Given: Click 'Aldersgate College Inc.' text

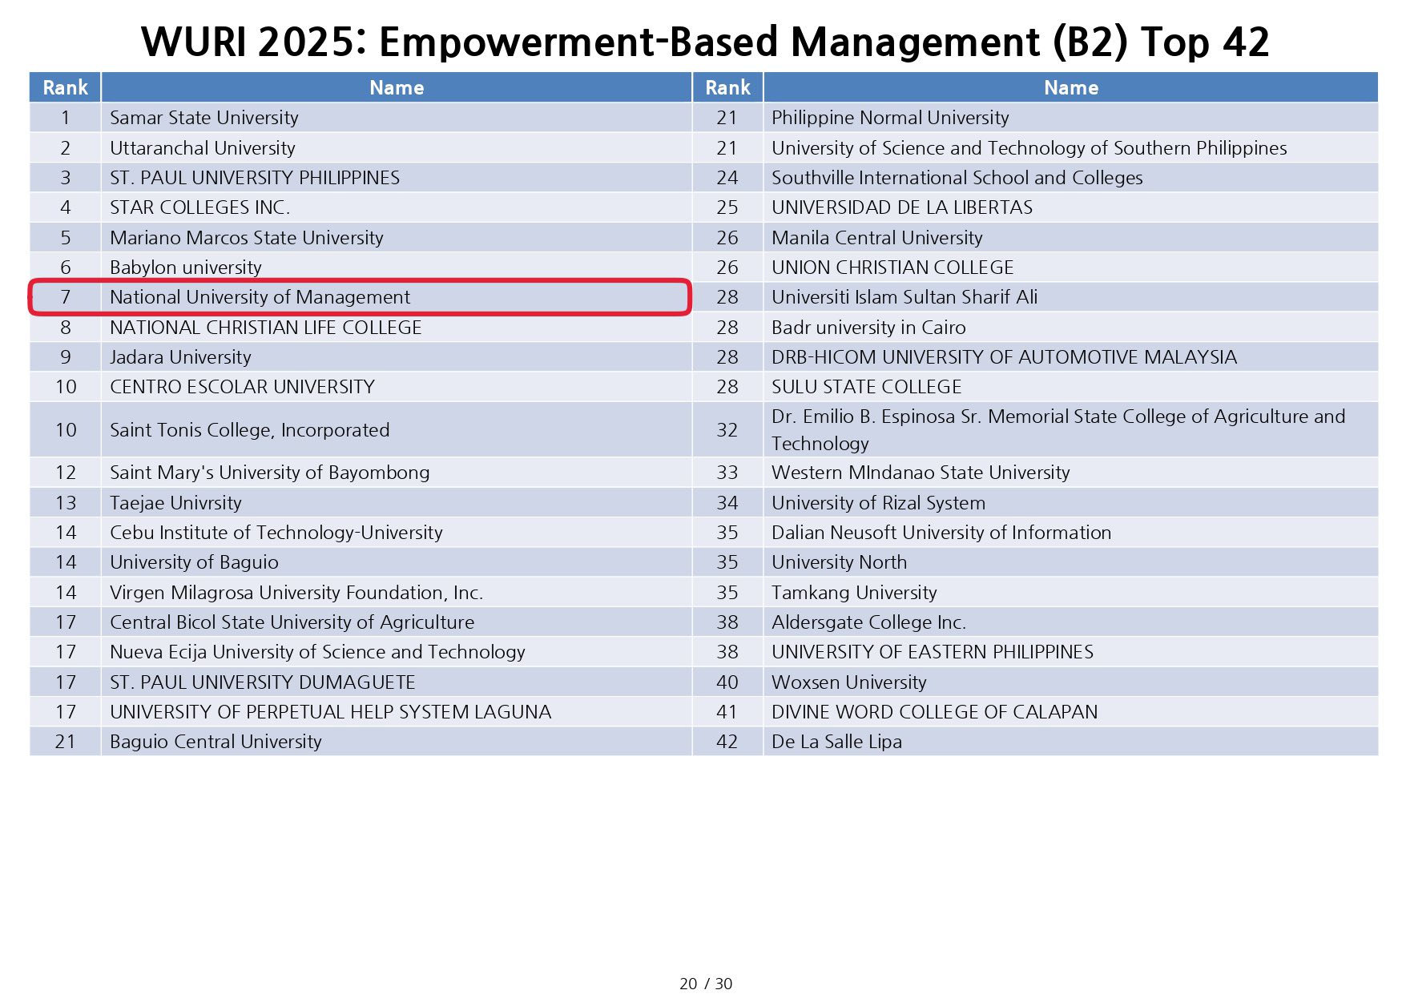Looking at the screenshot, I should point(868,622).
